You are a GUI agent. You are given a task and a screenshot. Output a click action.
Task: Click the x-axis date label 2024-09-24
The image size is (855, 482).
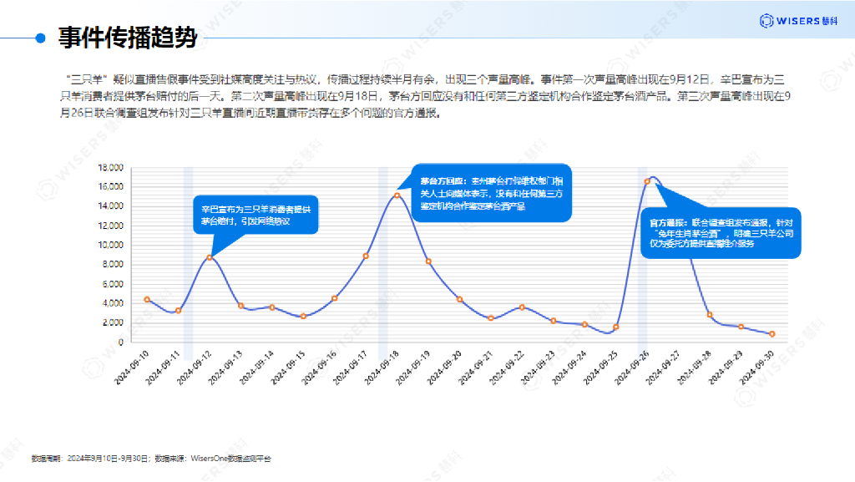coord(569,368)
